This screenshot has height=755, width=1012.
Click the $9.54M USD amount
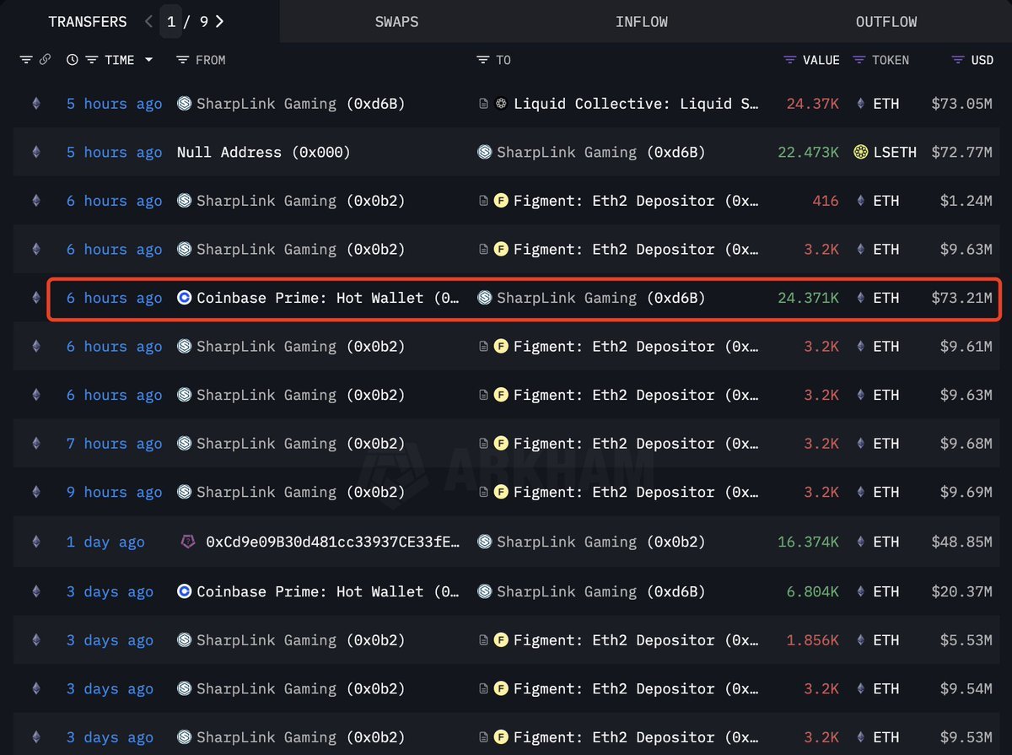[x=966, y=689]
